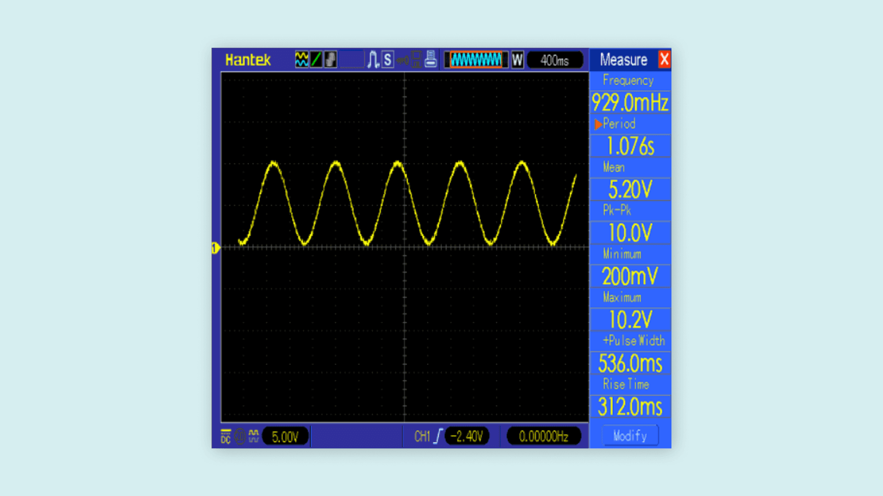The width and height of the screenshot is (883, 496).
Task: Click the waveform memory position bar
Action: (476, 60)
